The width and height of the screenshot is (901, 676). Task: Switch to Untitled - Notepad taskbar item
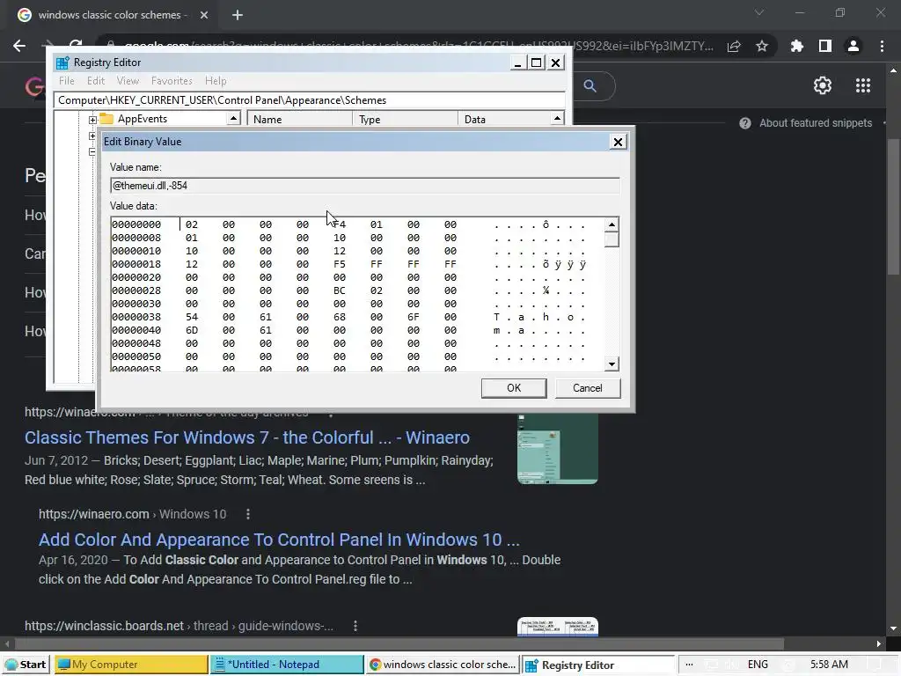coord(287,665)
